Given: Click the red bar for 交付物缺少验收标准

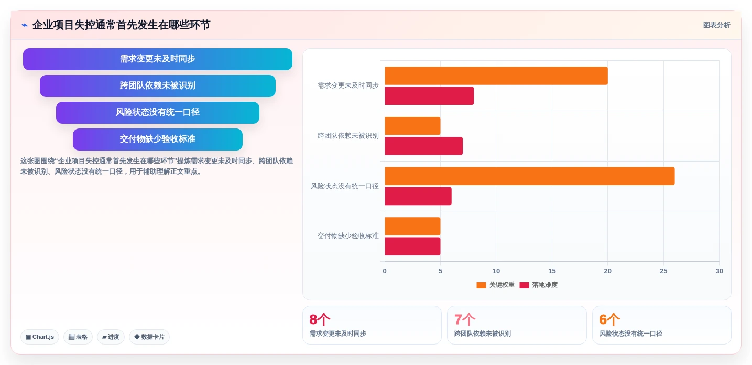Looking at the screenshot, I should 412,246.
